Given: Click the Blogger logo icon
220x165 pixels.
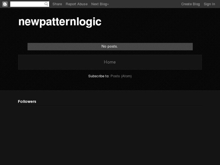Looking at the screenshot, I should (5, 4).
